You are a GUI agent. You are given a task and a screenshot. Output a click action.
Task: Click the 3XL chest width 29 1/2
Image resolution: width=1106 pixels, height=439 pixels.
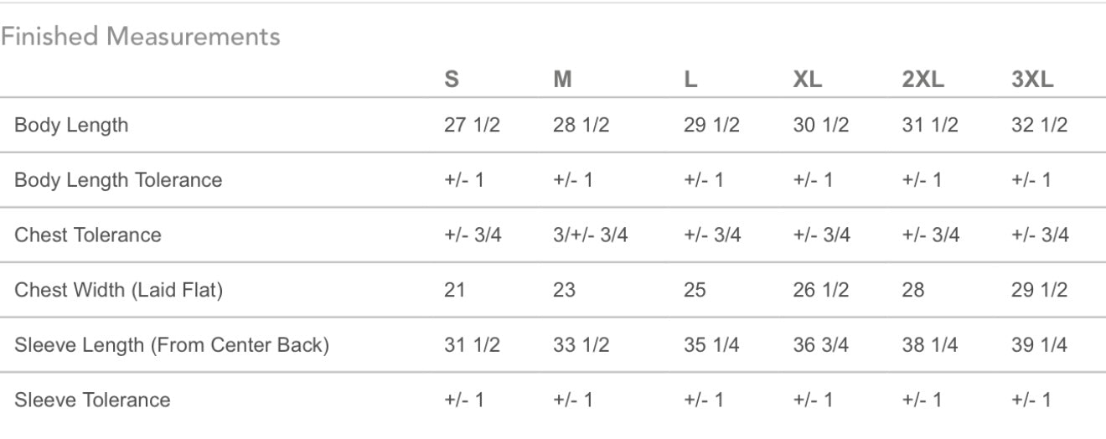[1040, 291]
